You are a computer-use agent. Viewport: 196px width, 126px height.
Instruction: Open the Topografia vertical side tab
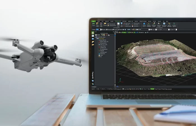click(x=93, y=75)
